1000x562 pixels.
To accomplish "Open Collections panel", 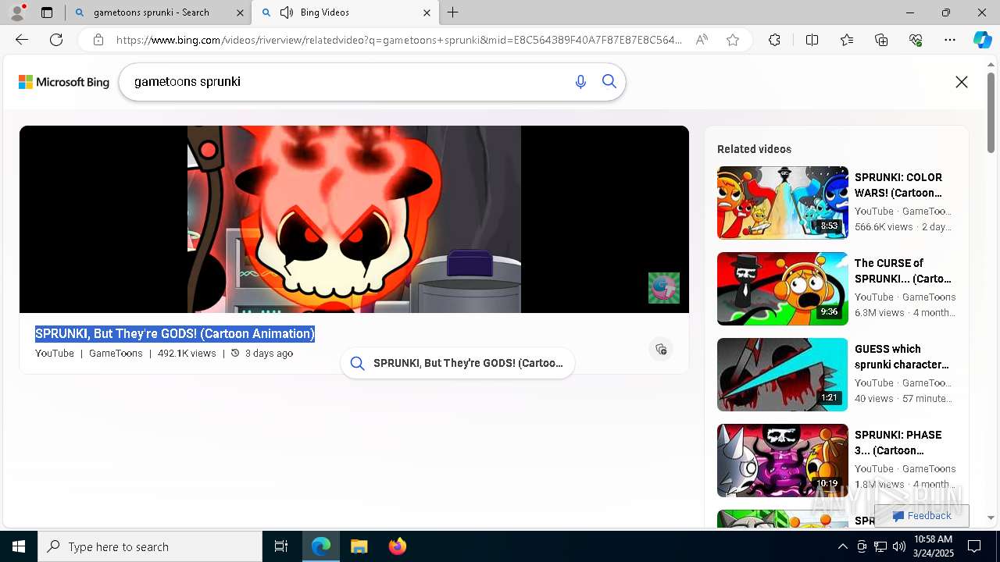I will [x=881, y=40].
